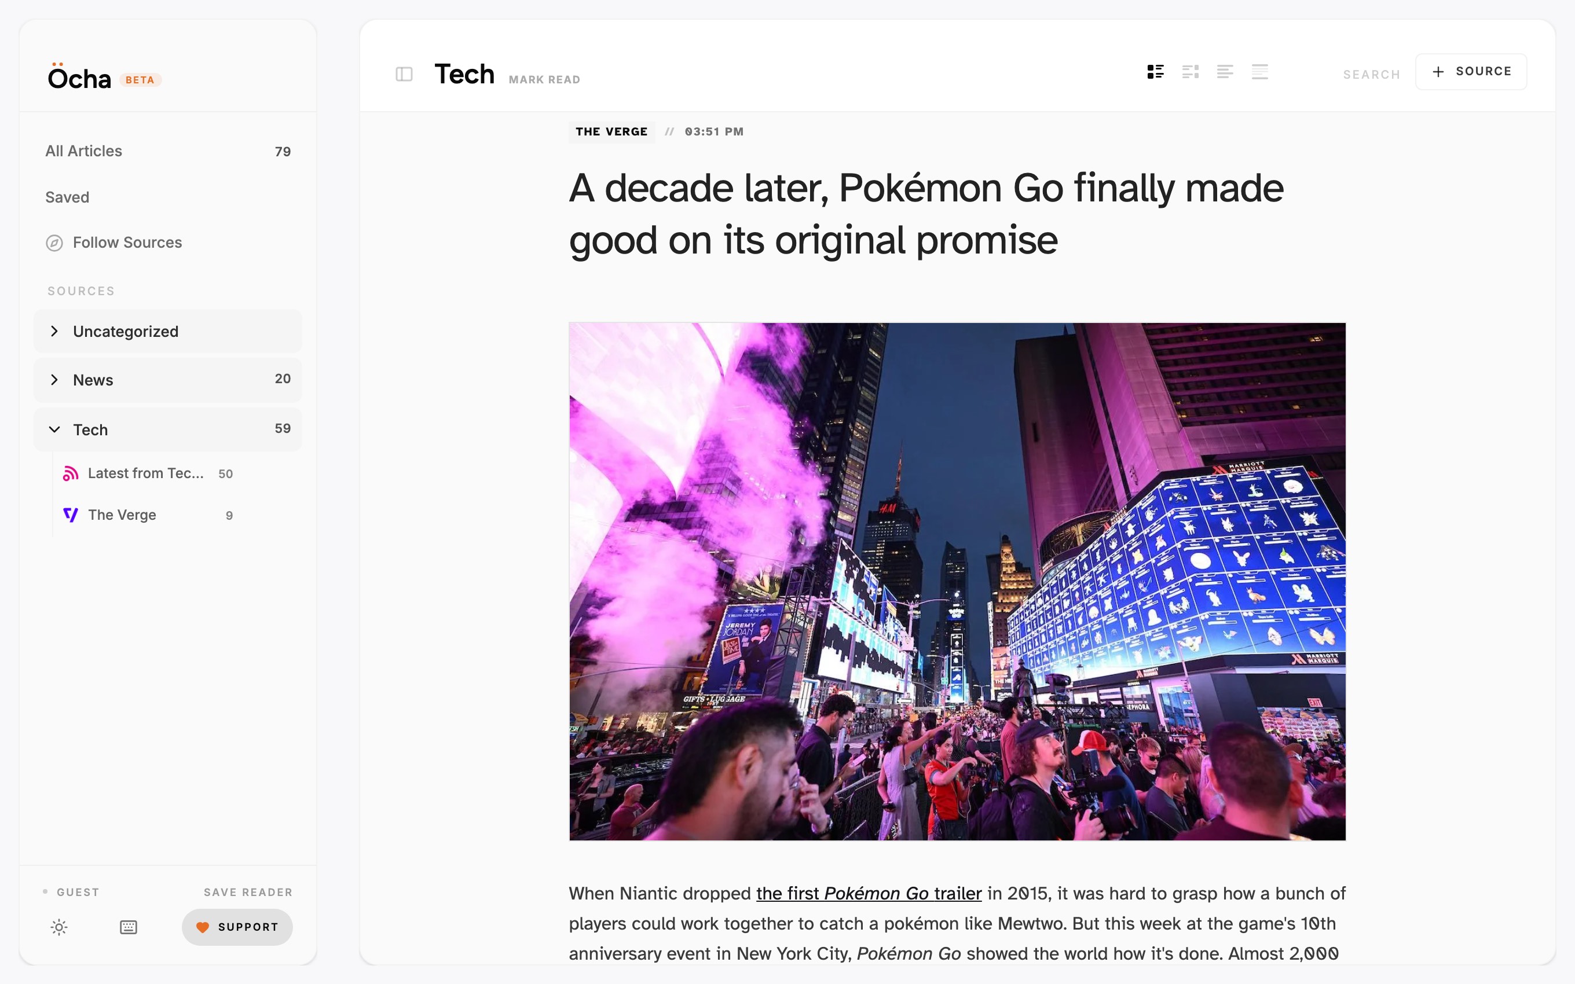Open Saved articles
The width and height of the screenshot is (1575, 984).
point(168,197)
